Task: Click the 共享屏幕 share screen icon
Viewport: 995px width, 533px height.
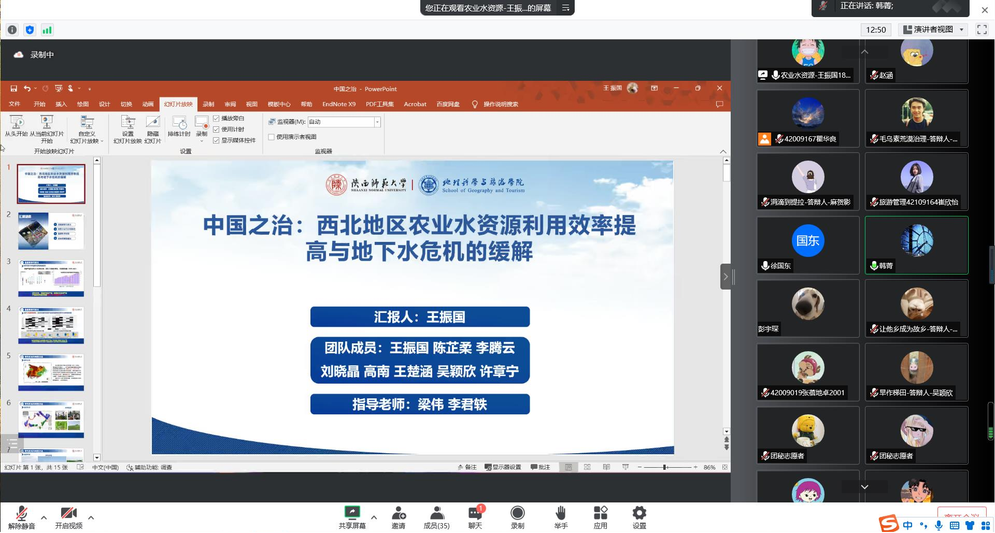Action: pyautogui.click(x=352, y=513)
